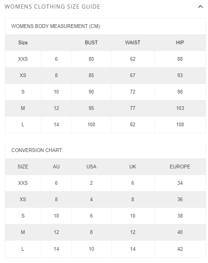The height and width of the screenshot is (263, 208).
Task: Click the UK column header
Action: (133, 167)
